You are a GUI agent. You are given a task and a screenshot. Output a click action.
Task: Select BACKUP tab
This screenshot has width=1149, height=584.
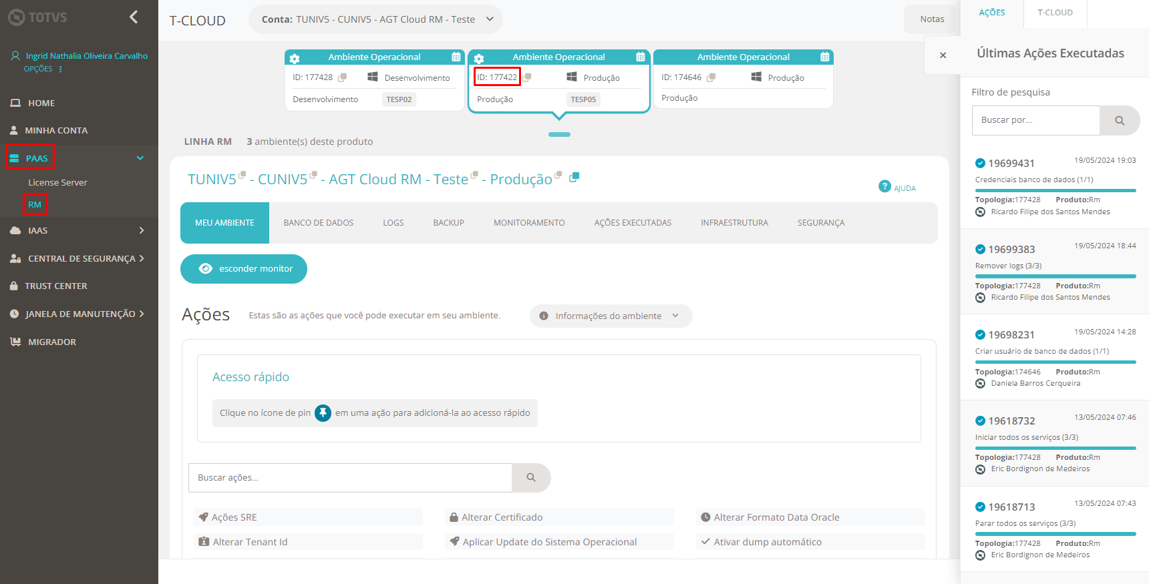tap(448, 223)
